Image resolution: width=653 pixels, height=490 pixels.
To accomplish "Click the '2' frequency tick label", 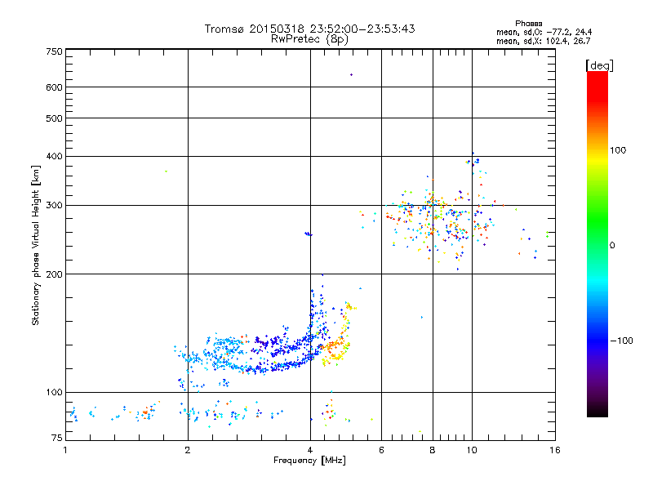I will click(188, 450).
